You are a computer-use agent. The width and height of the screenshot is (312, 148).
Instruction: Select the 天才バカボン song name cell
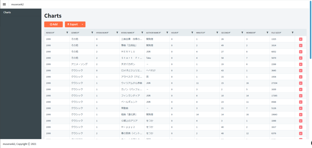pos(132,64)
